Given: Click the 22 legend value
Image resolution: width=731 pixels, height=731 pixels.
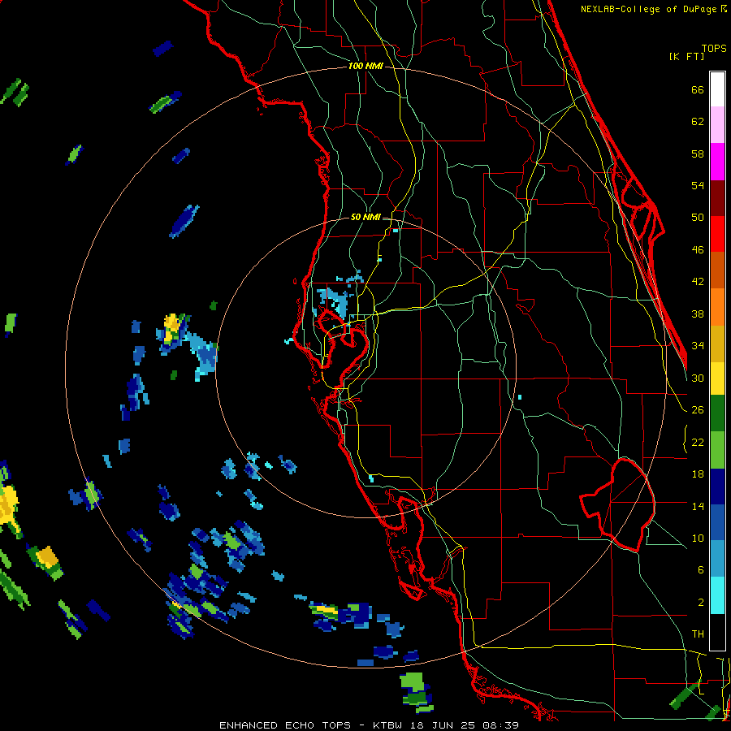Looking at the screenshot, I should (698, 442).
